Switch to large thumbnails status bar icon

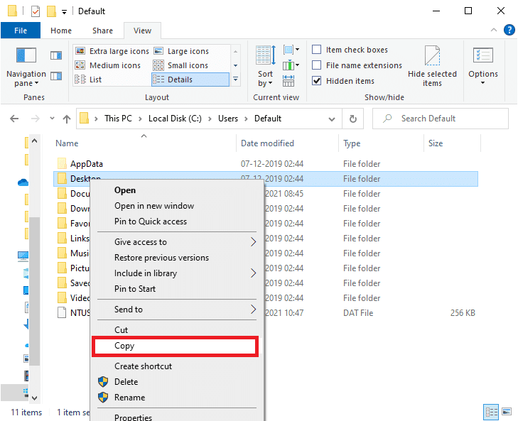pos(507,412)
